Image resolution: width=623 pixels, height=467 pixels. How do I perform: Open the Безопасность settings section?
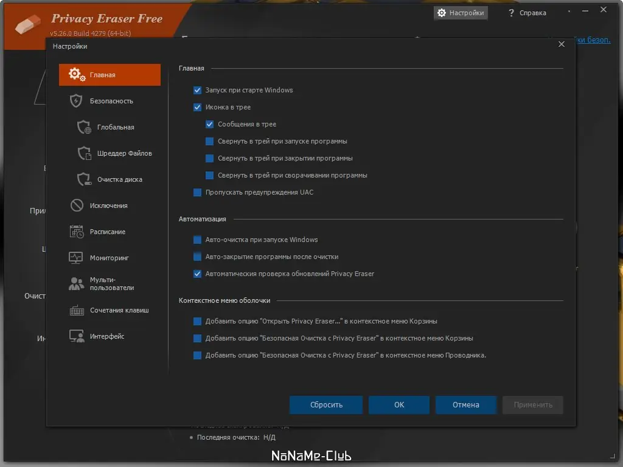click(x=110, y=101)
